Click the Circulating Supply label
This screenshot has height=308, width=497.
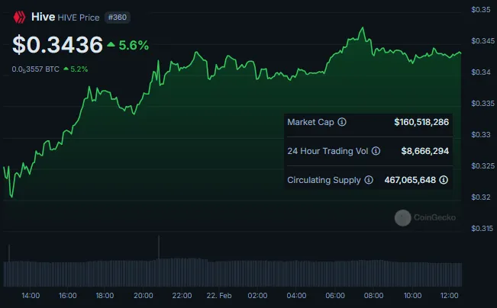(324, 180)
